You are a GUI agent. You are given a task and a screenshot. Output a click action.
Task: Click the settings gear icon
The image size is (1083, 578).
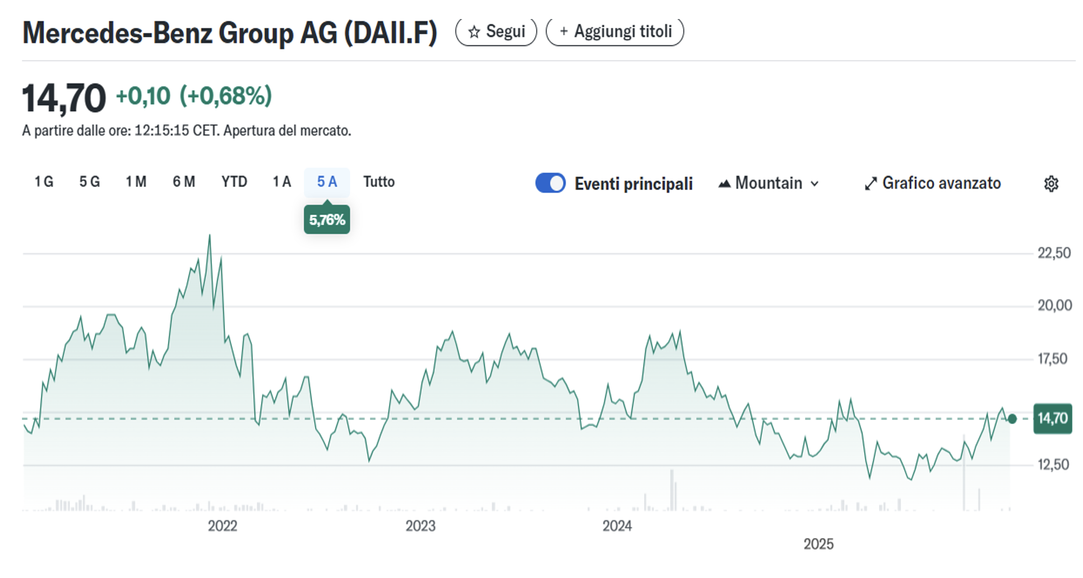coord(1051,184)
